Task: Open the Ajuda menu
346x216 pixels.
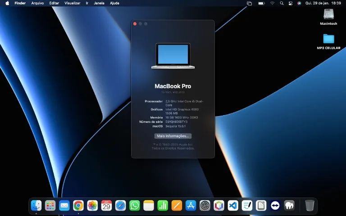Action: pos(114,3)
